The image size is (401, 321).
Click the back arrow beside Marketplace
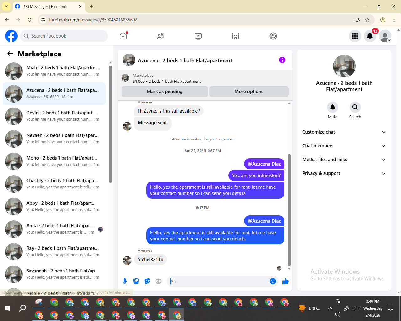point(10,54)
